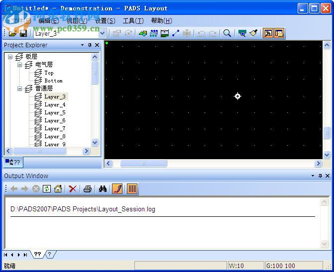Screen dimensions: 334x272
Task: Click the BGA starburst toolbar icon
Action: (x=187, y=33)
